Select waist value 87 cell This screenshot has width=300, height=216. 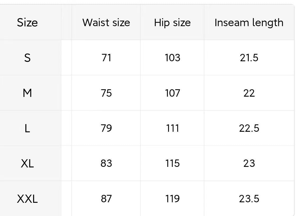pos(106,199)
